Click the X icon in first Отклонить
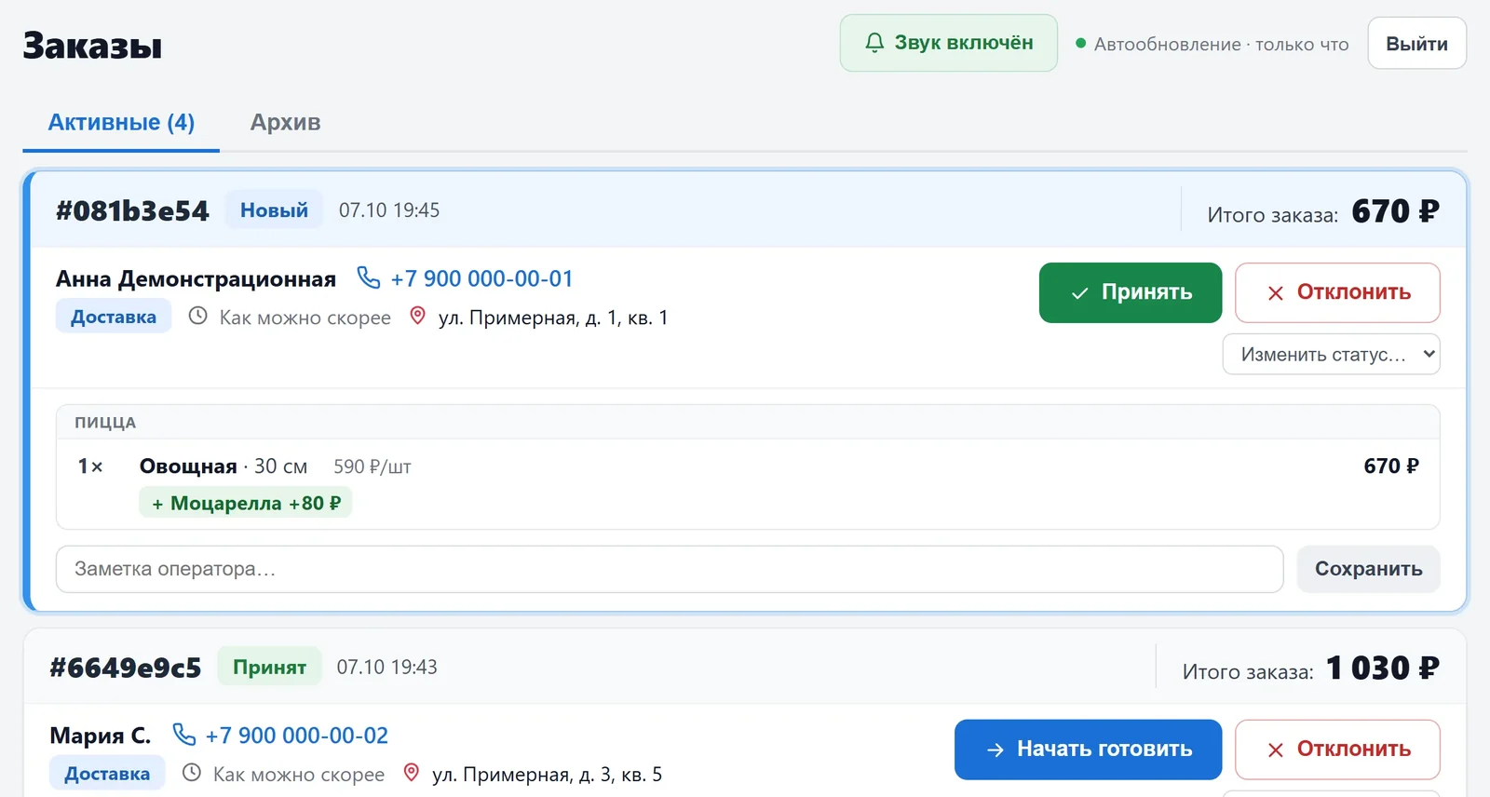This screenshot has width=1490, height=797. 1276,293
